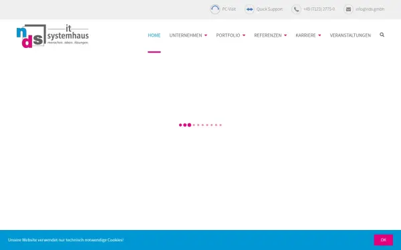
Task: Expand the REFERENZEN dropdown arrow
Action: (x=285, y=35)
